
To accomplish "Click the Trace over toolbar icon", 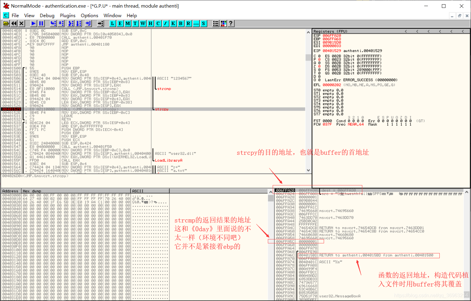I will (79, 23).
